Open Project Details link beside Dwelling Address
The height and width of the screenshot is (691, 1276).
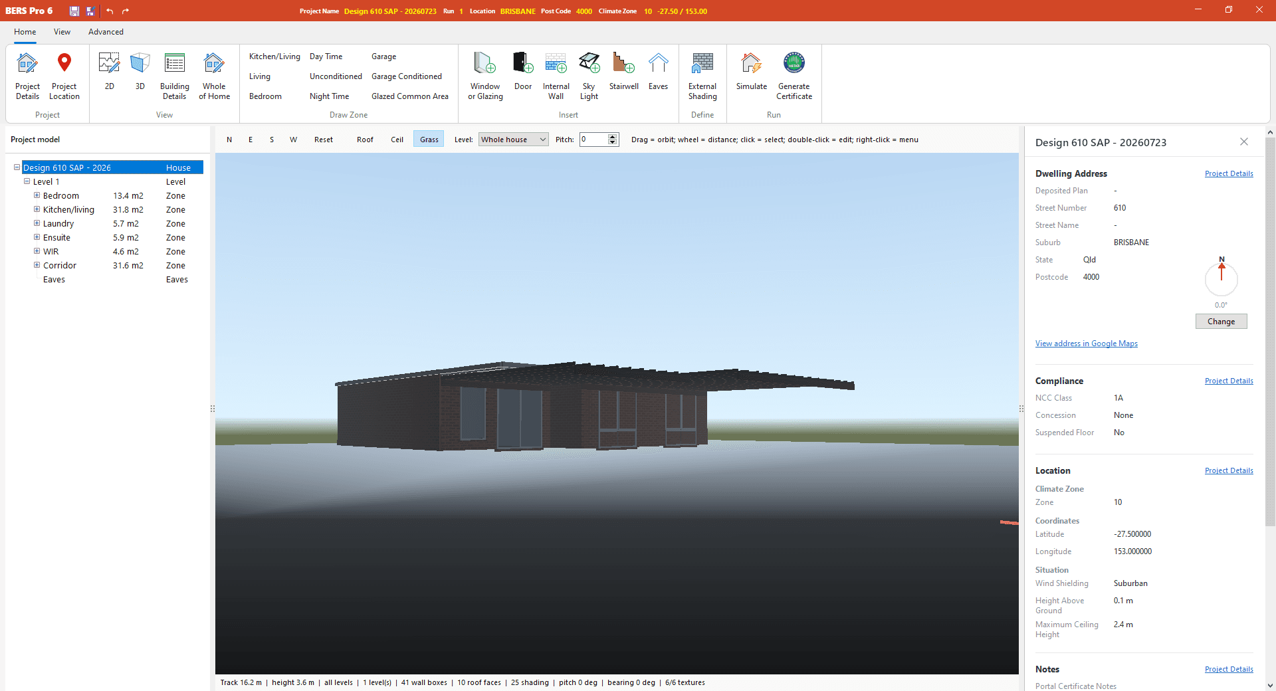tap(1229, 173)
